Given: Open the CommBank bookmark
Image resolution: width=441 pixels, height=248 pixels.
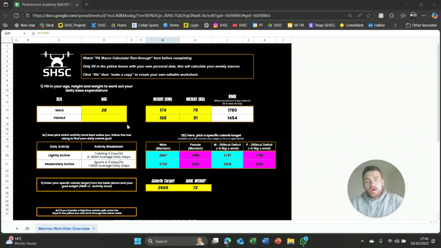Looking at the screenshot, I should coord(351,25).
